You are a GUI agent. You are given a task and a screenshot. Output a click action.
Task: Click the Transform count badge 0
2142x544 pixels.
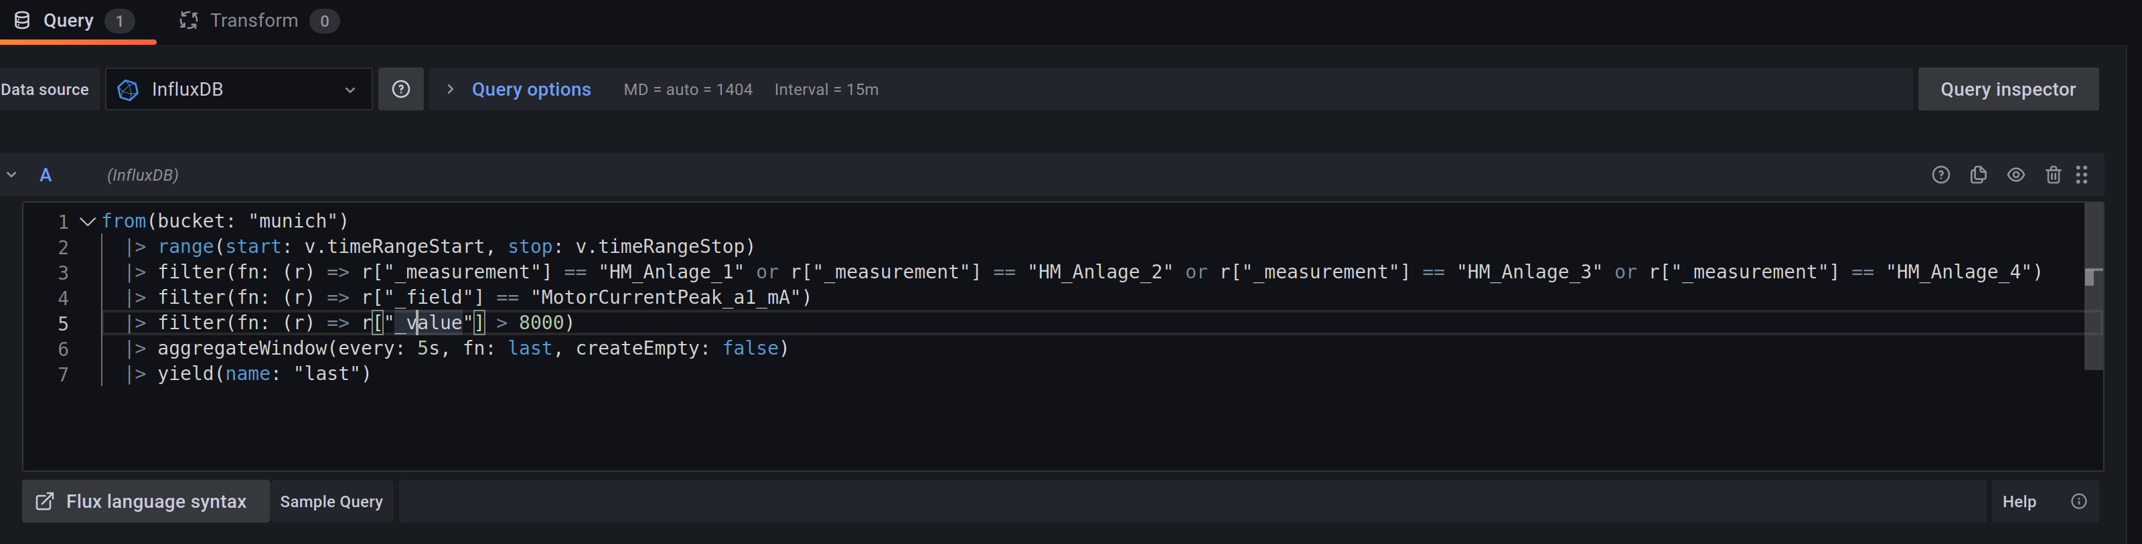324,21
